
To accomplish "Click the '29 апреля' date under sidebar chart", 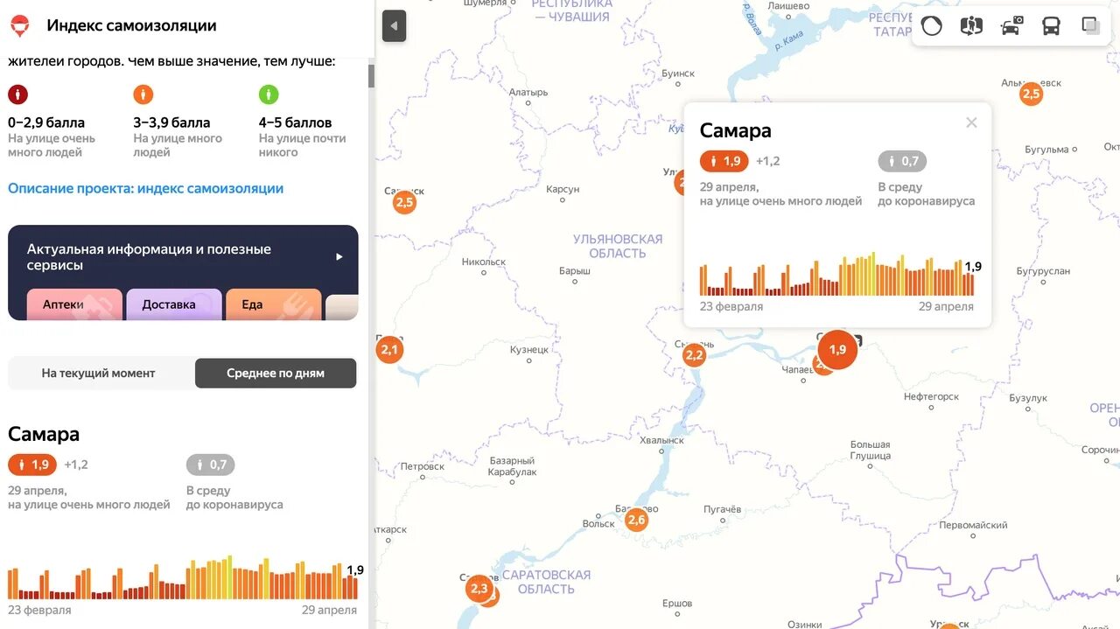I will [x=329, y=610].
